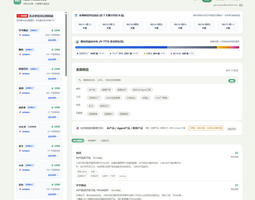Click the pin icon in the 京东 card
Screen dimensions: 255x200
(20, 190)
